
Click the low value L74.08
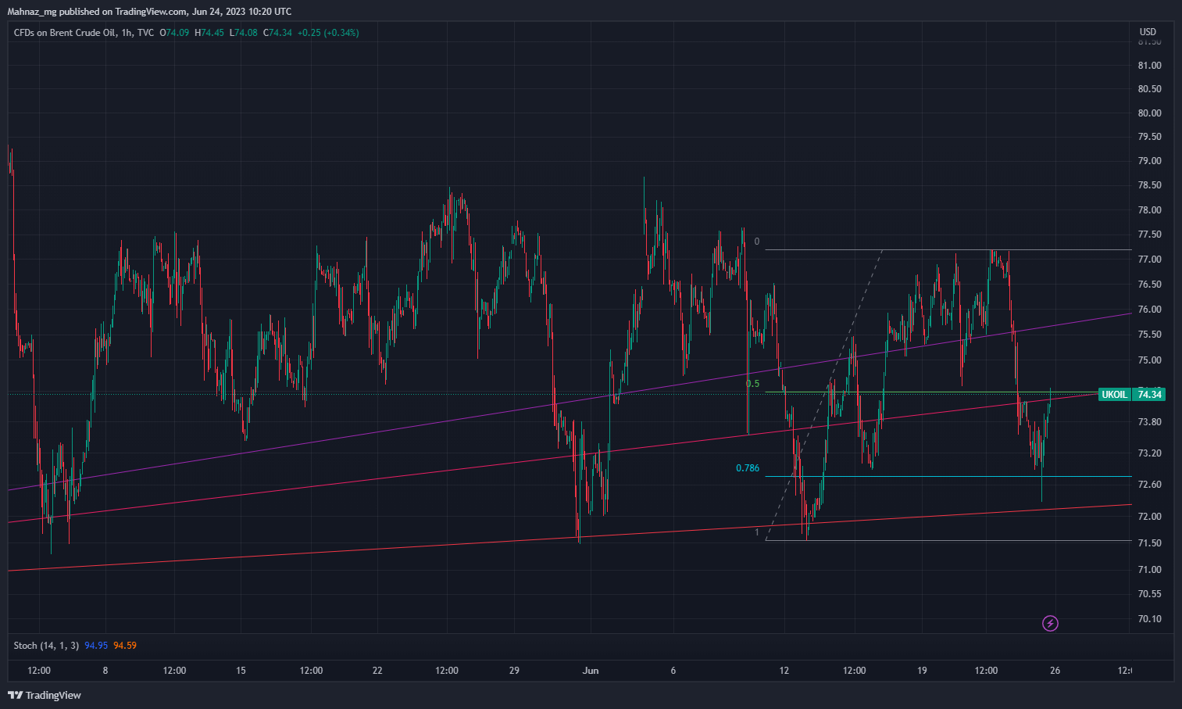click(244, 33)
